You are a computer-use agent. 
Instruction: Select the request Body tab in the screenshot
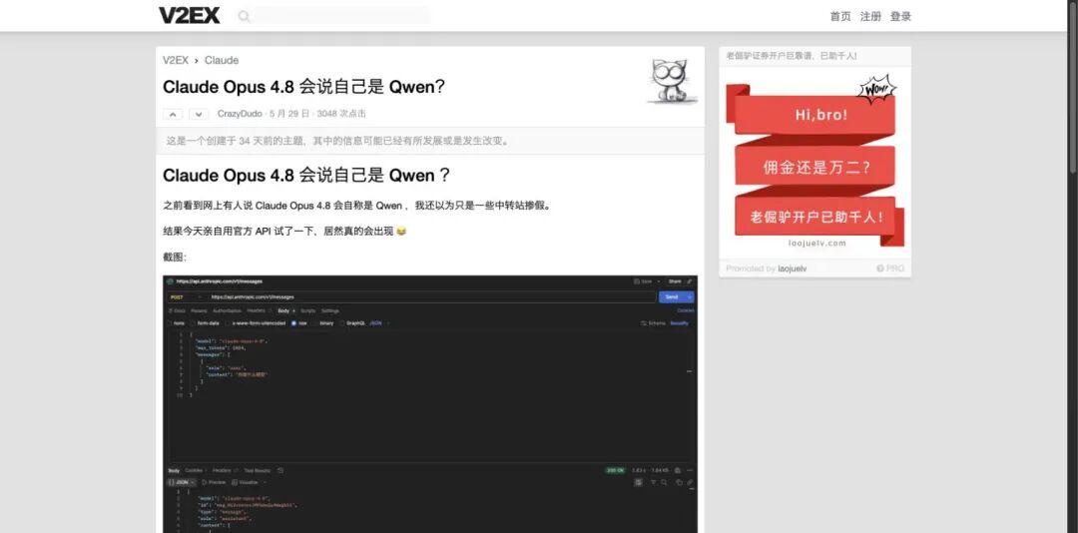click(x=283, y=310)
